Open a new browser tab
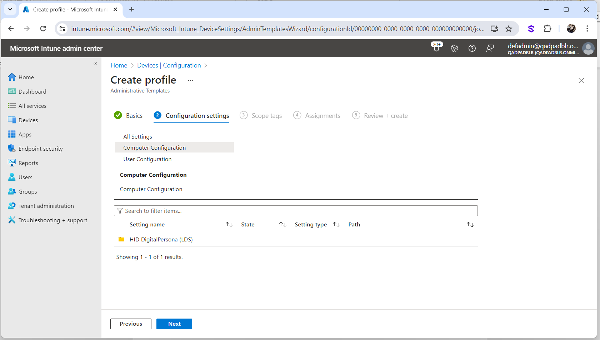 click(131, 9)
